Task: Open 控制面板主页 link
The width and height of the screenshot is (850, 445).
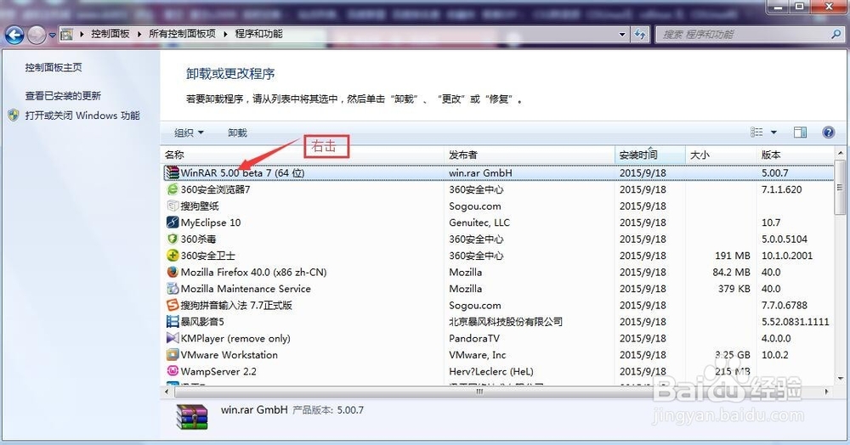Action: click(x=54, y=67)
